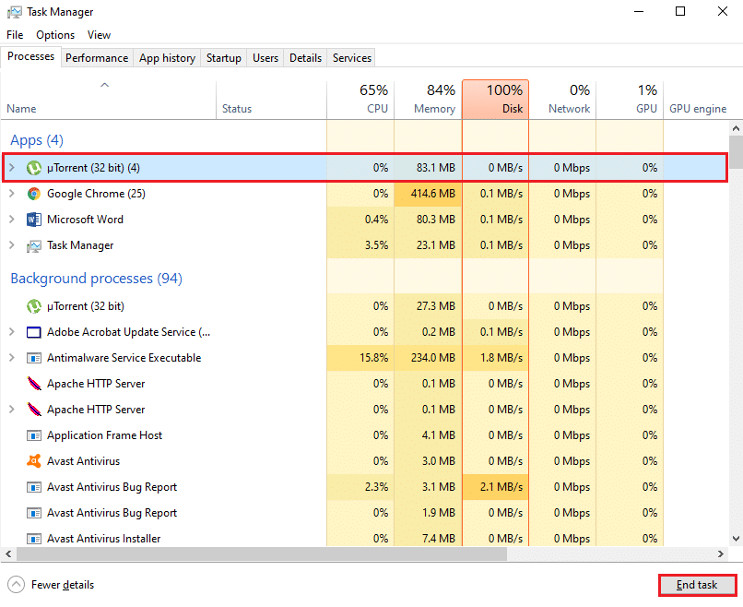Click the End task button
The height and width of the screenshot is (607, 743).
click(697, 584)
